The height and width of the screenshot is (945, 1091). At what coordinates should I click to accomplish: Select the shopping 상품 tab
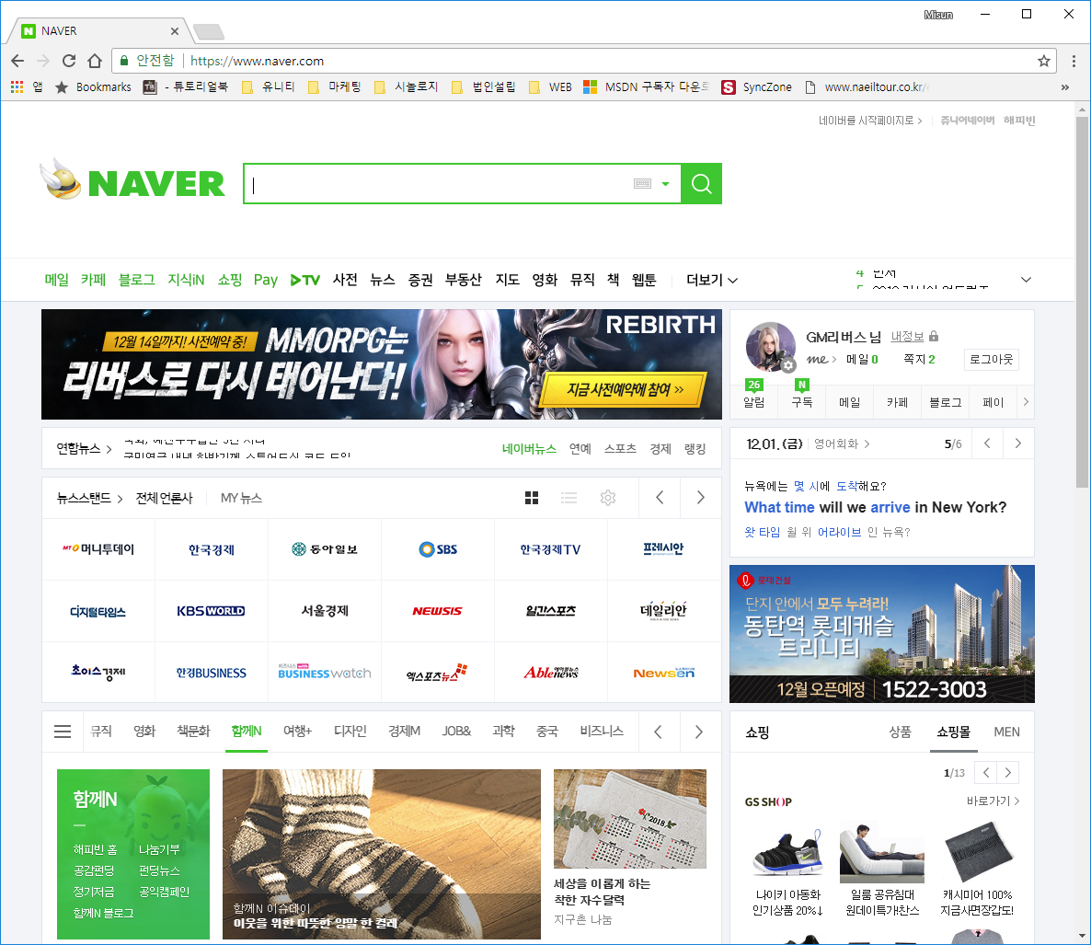click(x=900, y=732)
